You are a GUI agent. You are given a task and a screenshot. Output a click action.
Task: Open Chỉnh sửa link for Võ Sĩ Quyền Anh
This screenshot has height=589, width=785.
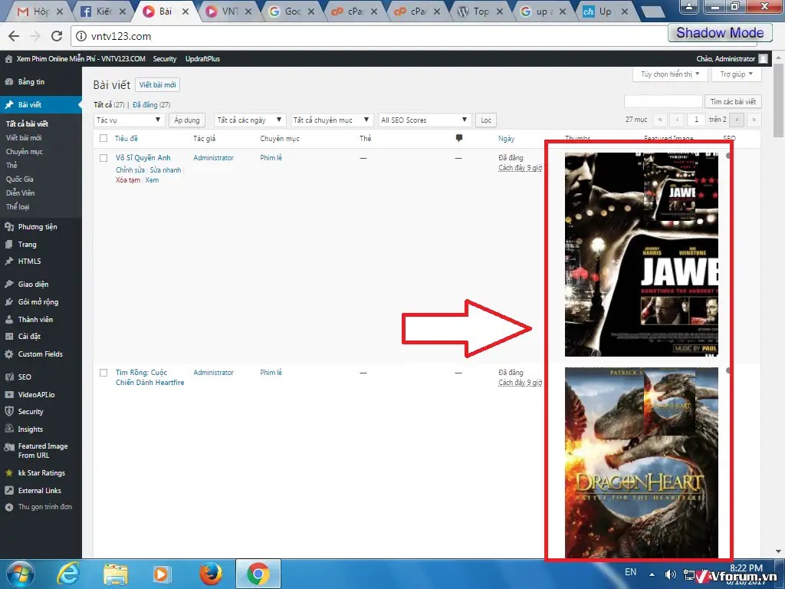(x=130, y=169)
